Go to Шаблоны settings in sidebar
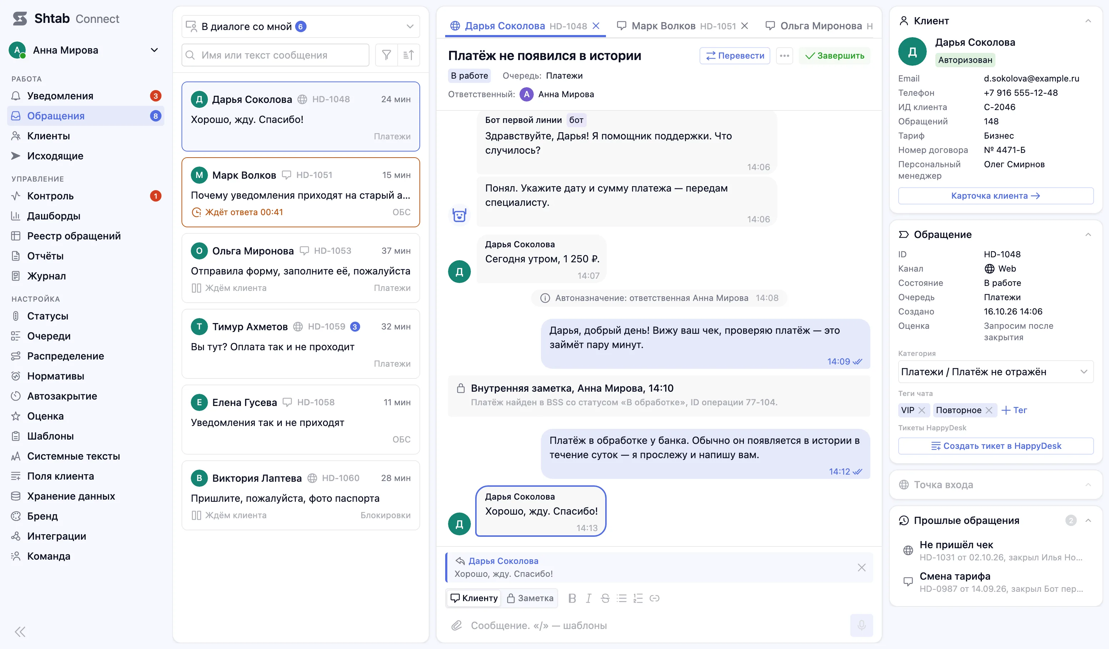This screenshot has height=649, width=1109. point(85,436)
